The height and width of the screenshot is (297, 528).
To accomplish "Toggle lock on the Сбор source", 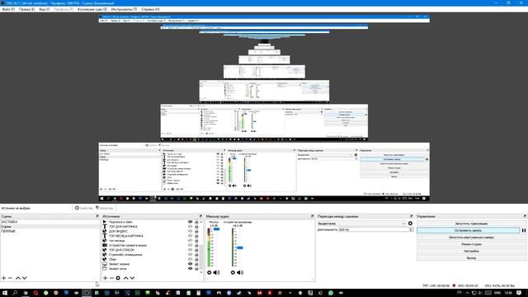I will [x=196, y=259].
